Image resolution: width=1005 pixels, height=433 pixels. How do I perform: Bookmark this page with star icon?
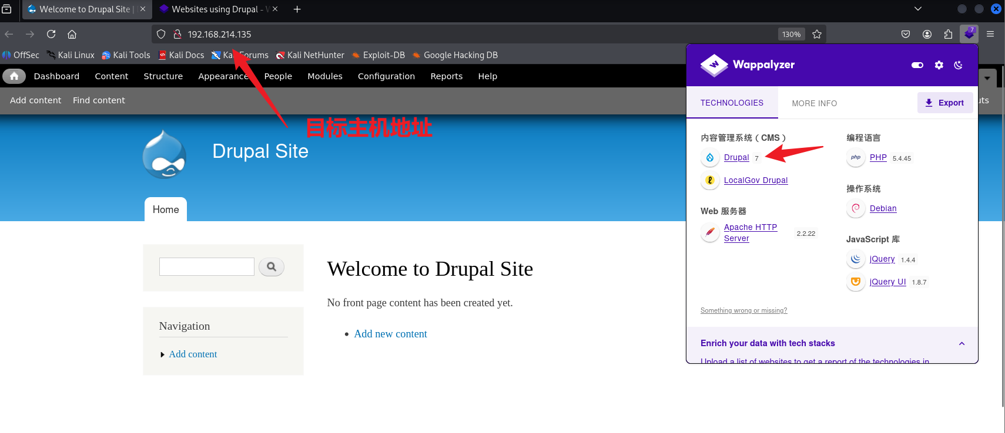(816, 35)
